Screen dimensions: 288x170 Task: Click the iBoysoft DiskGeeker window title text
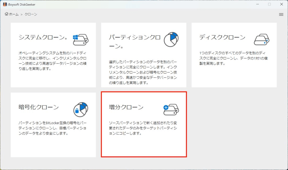tap(21, 5)
